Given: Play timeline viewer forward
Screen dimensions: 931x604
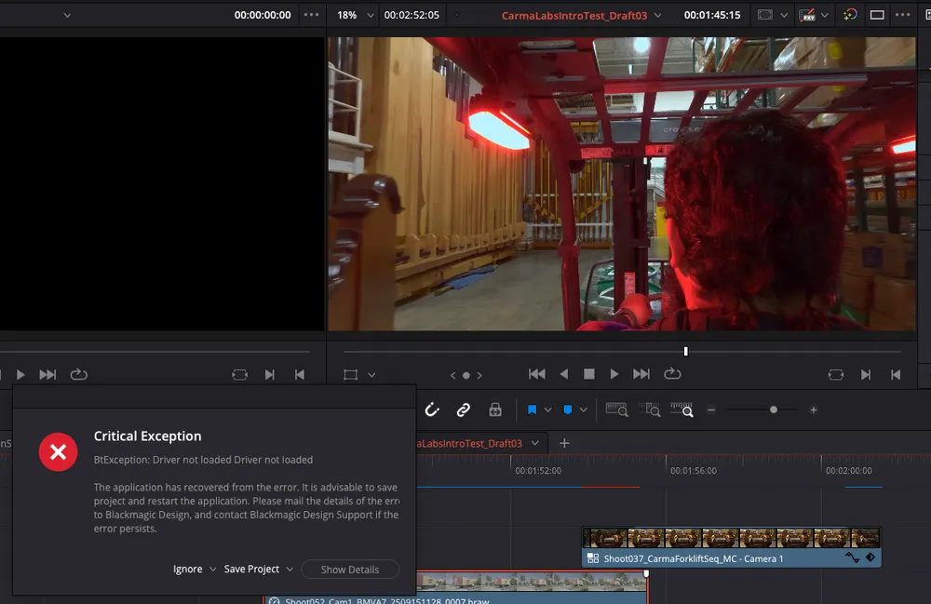Looking at the screenshot, I should pos(614,374).
